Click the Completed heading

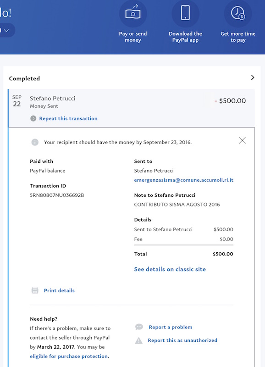click(x=24, y=78)
